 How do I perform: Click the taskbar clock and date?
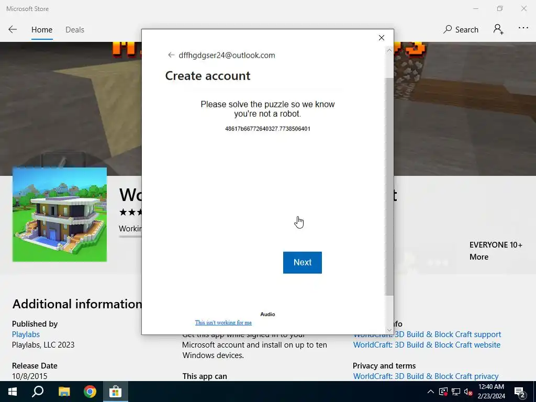point(491,392)
